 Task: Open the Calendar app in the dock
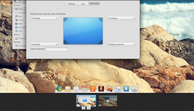pos(84,89)
